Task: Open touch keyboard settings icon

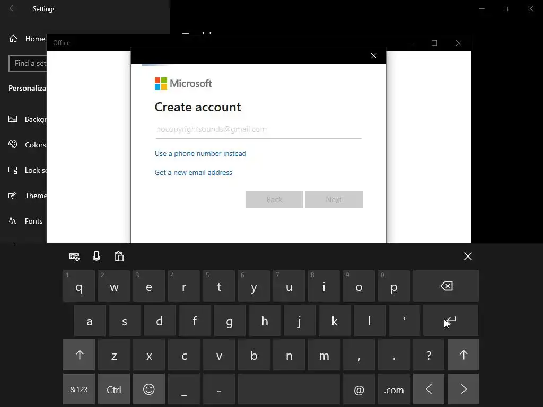Action: coord(74,256)
